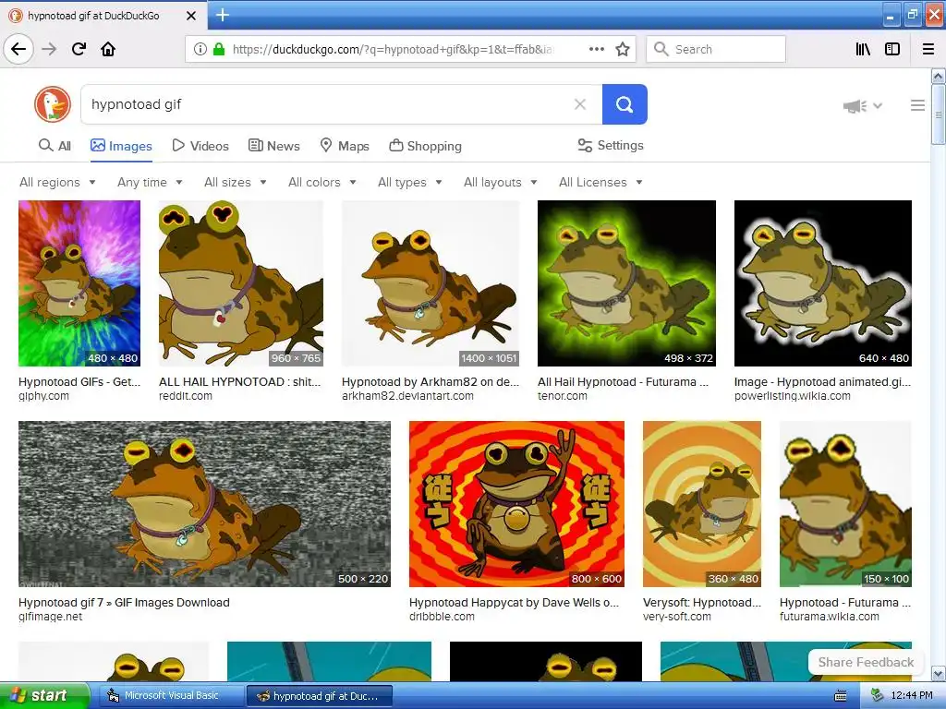946x709 pixels.
Task: Click the Firefox toolbar Search box
Action: 716,49
